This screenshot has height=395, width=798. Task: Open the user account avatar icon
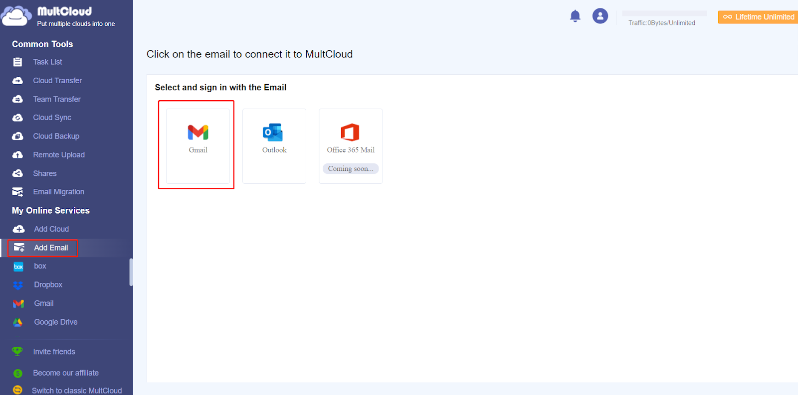click(600, 16)
